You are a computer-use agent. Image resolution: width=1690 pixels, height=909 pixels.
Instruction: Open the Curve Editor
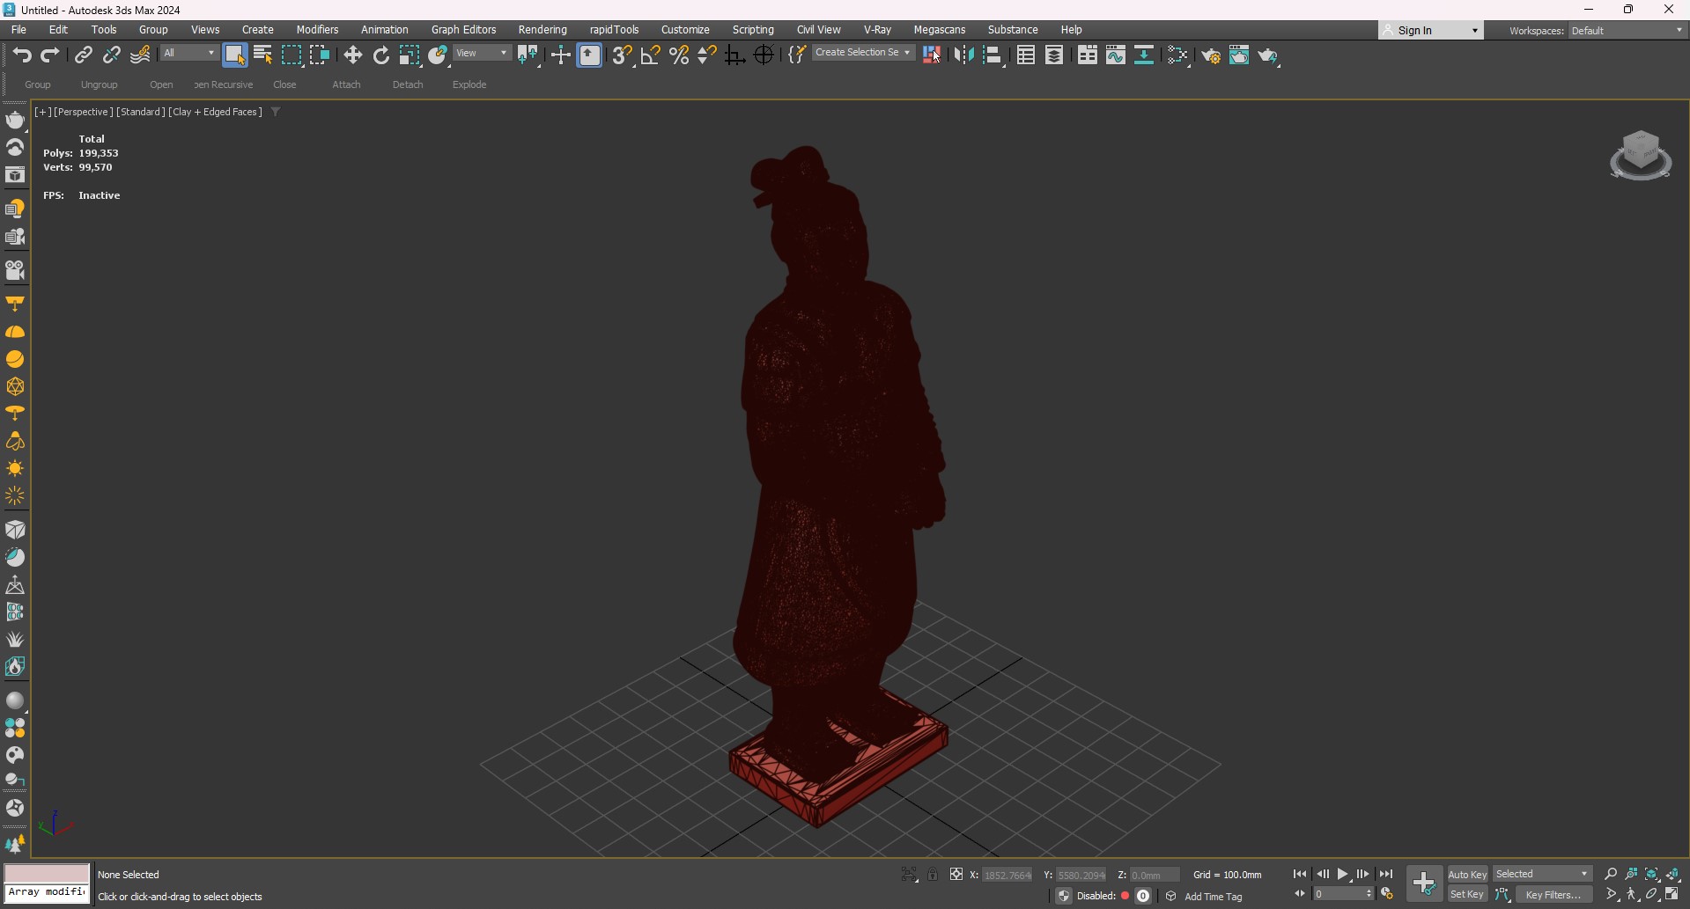[x=1116, y=55]
